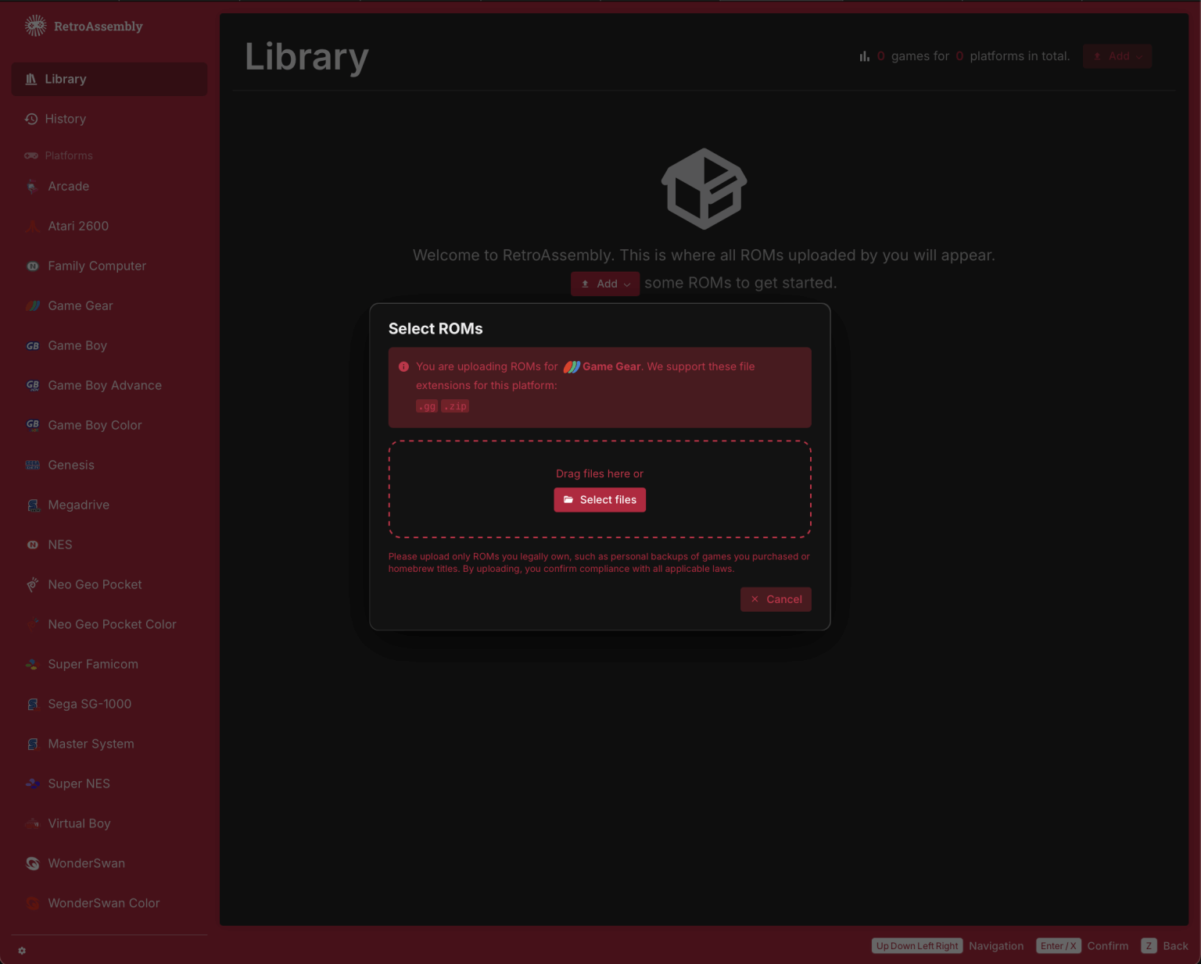Click the folder icon on Select files
Screen dimensions: 1201x964
pos(568,499)
